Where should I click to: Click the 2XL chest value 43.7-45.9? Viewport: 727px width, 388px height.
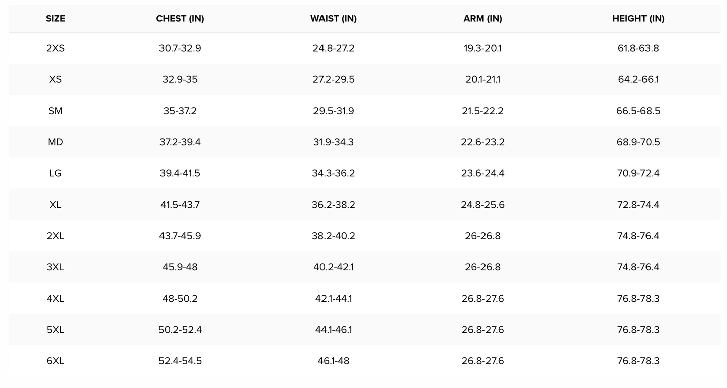click(180, 236)
